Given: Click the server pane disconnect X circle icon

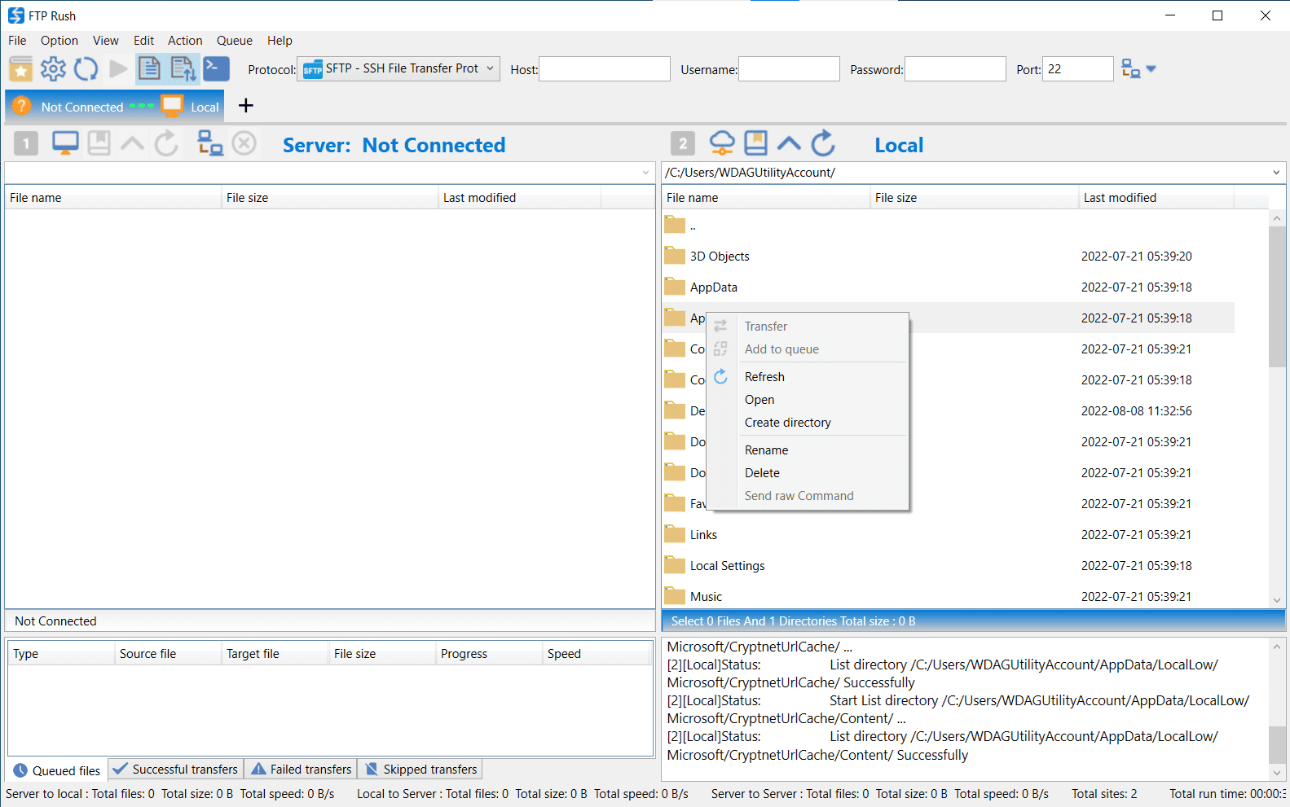Looking at the screenshot, I should [244, 143].
